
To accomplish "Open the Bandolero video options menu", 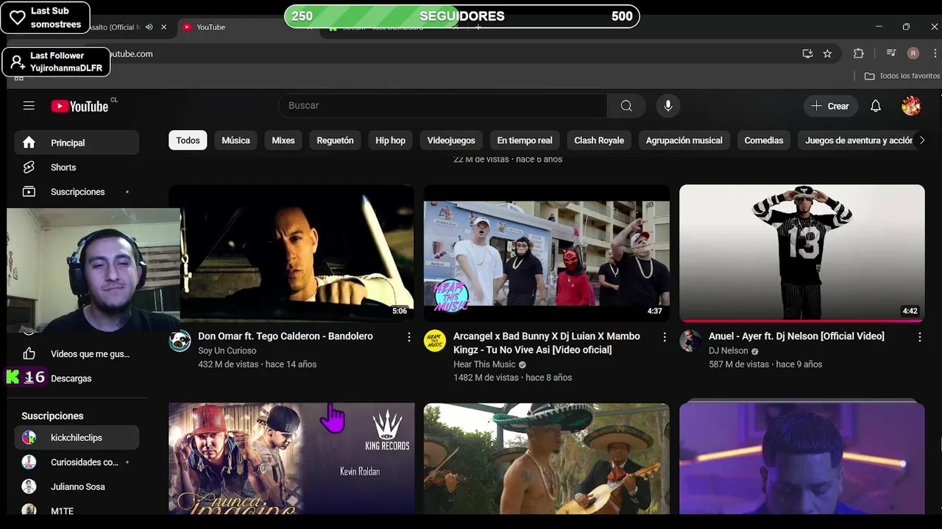I will tap(409, 337).
